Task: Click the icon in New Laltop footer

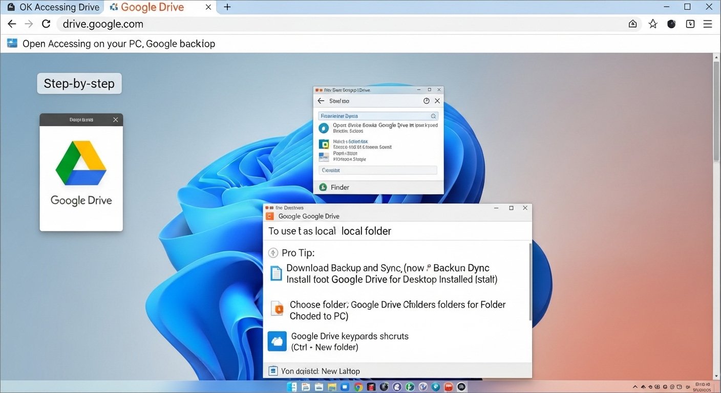Action: point(273,371)
